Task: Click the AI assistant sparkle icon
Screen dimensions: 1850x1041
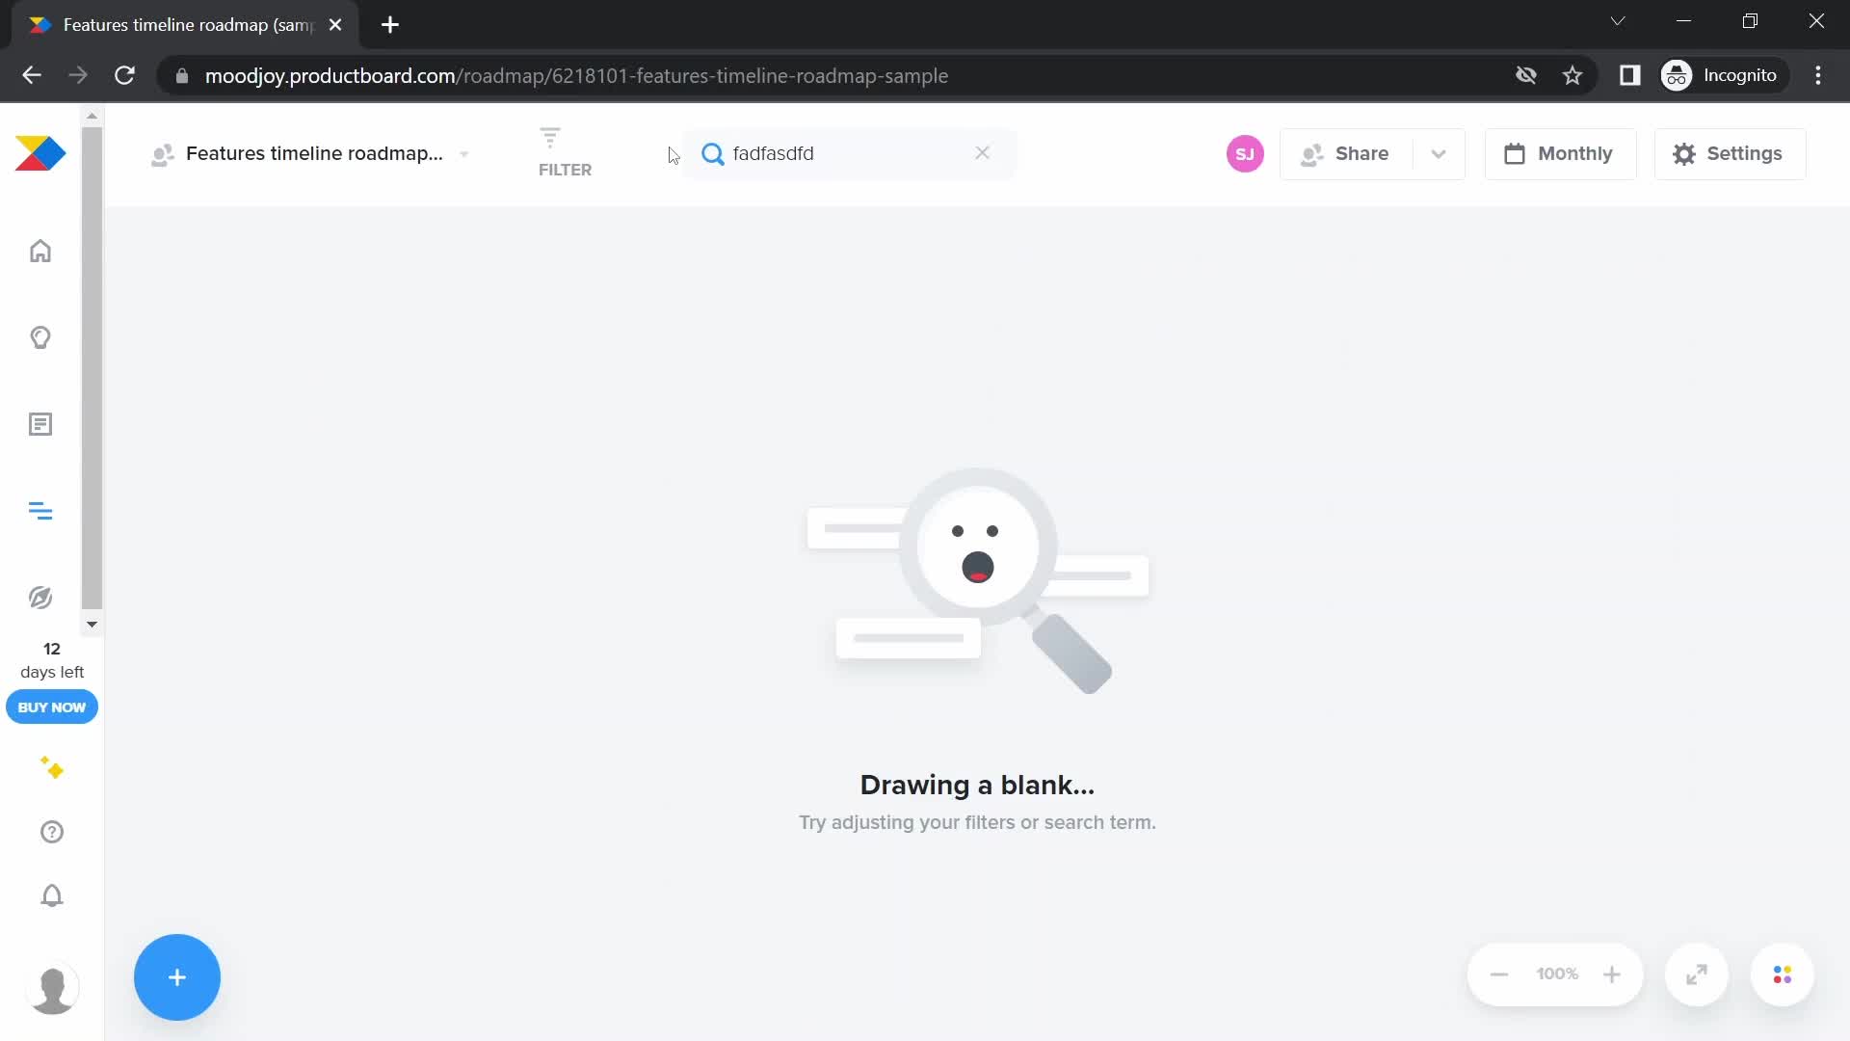Action: pos(52,767)
